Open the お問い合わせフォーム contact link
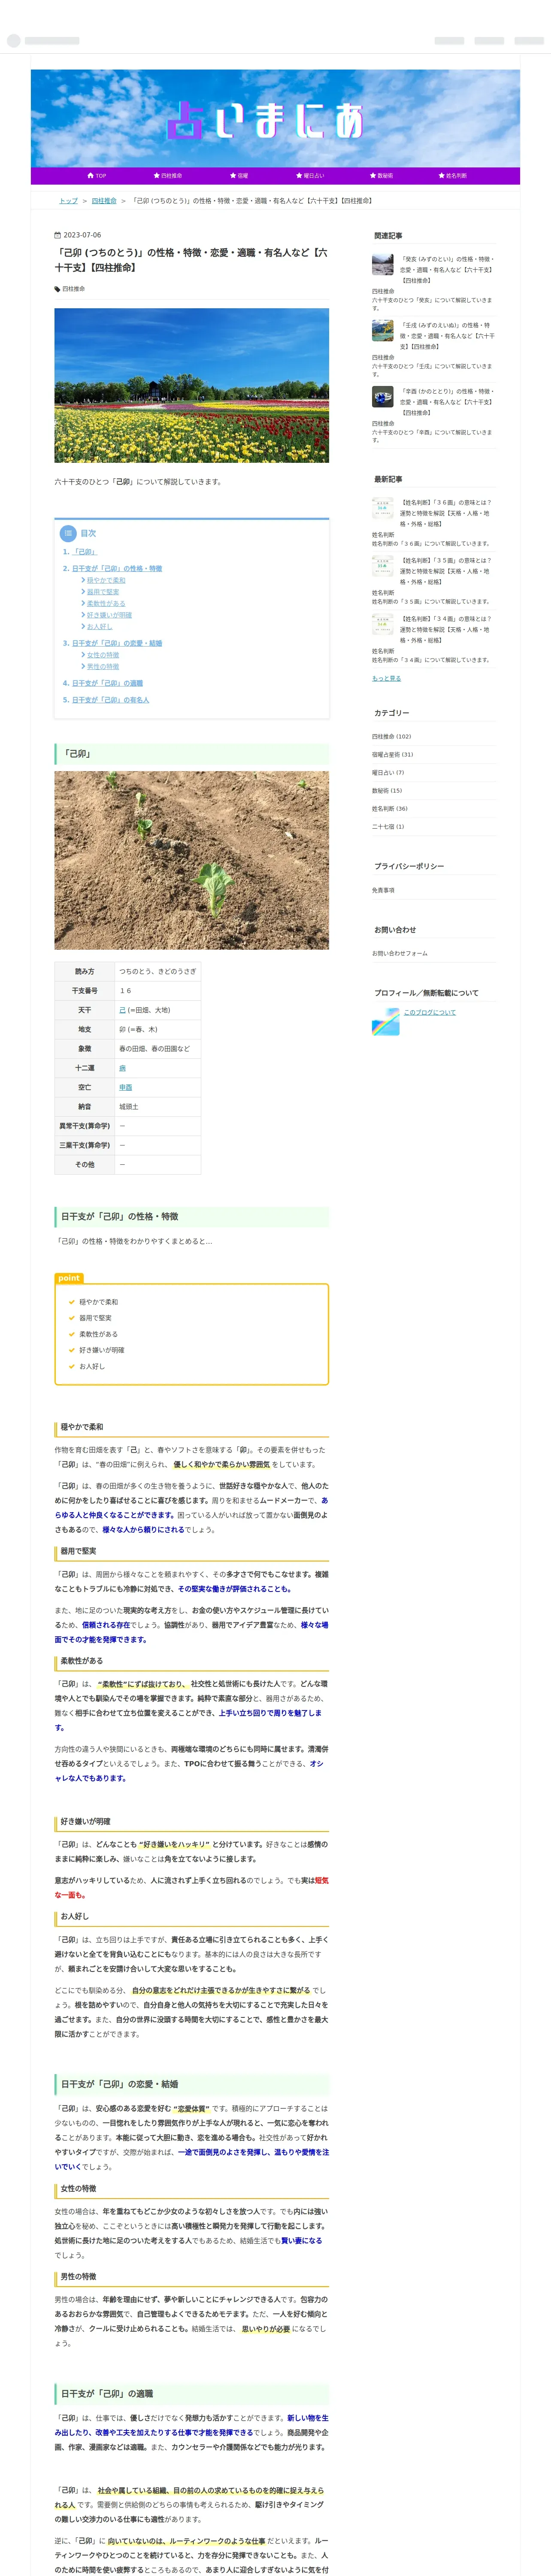 tap(400, 954)
